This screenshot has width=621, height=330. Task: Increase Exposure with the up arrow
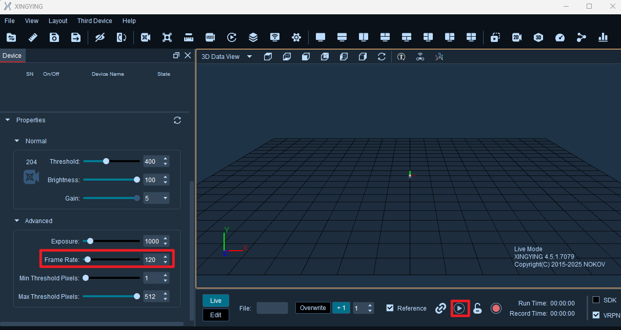click(x=165, y=239)
